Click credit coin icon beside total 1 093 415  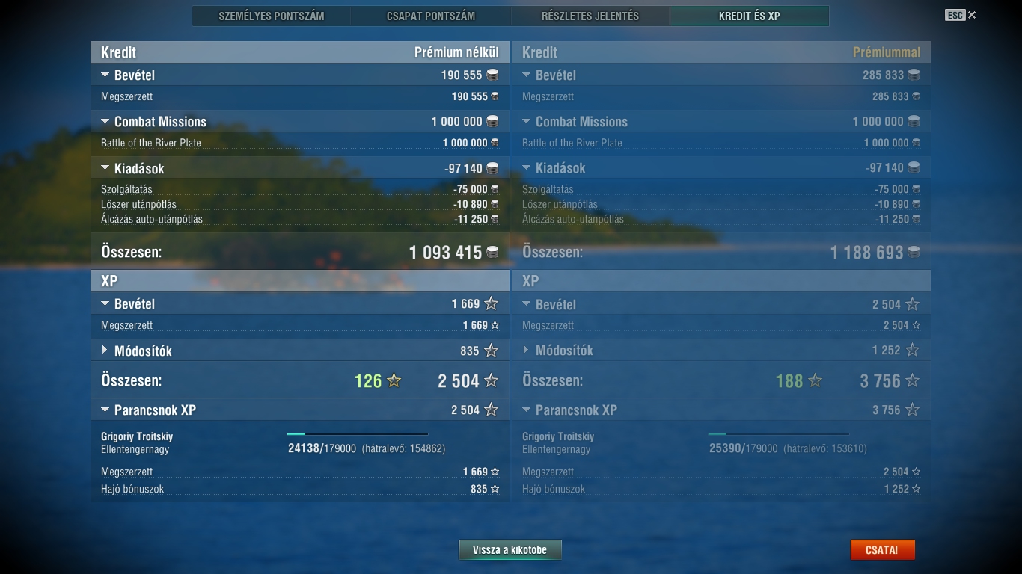coord(492,253)
